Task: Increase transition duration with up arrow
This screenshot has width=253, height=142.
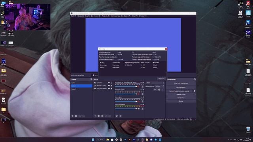Action: 163,86
